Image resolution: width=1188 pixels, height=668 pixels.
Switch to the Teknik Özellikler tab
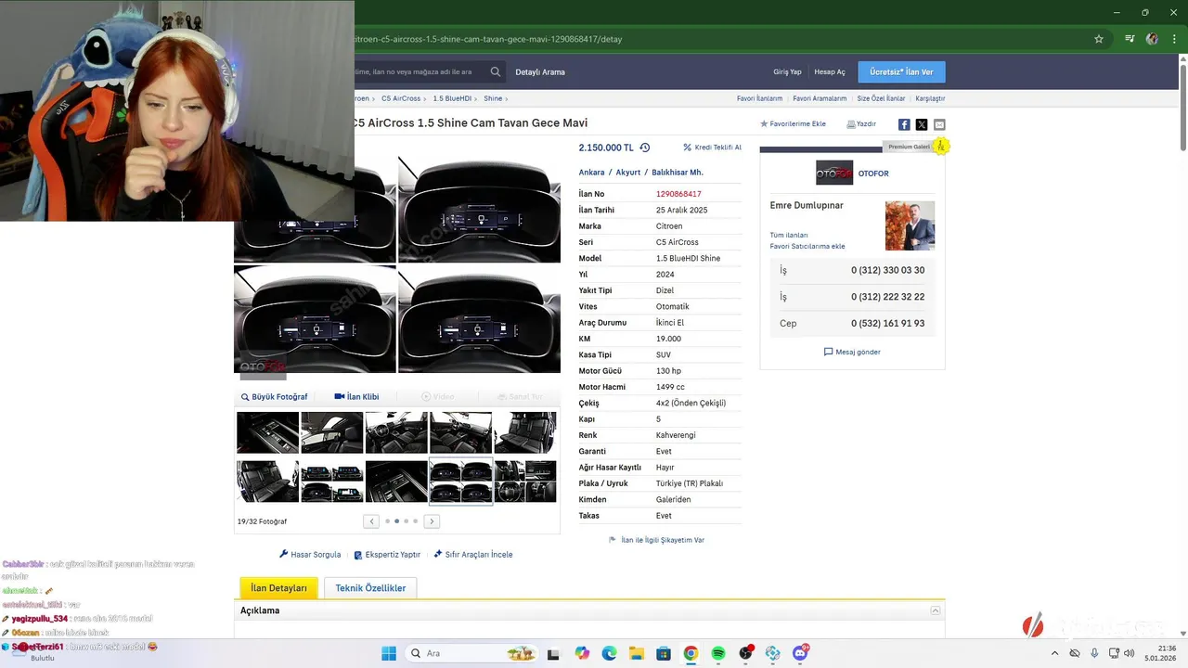pos(370,588)
